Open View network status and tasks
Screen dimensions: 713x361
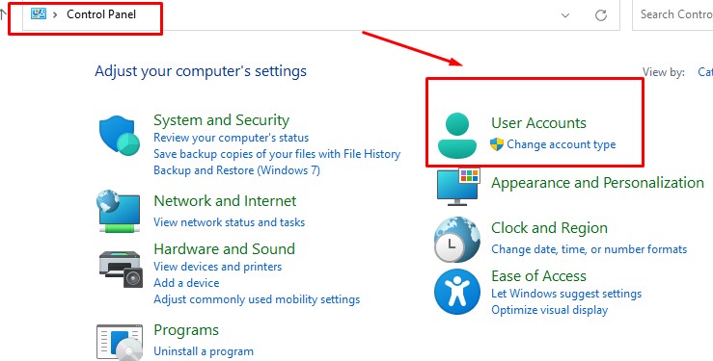point(230,222)
